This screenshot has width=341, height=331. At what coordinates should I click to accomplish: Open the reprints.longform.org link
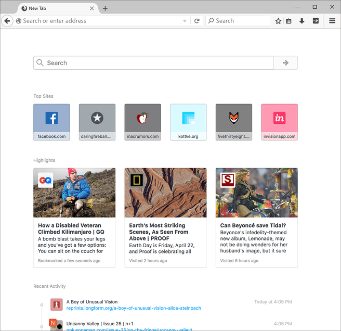(x=134, y=308)
